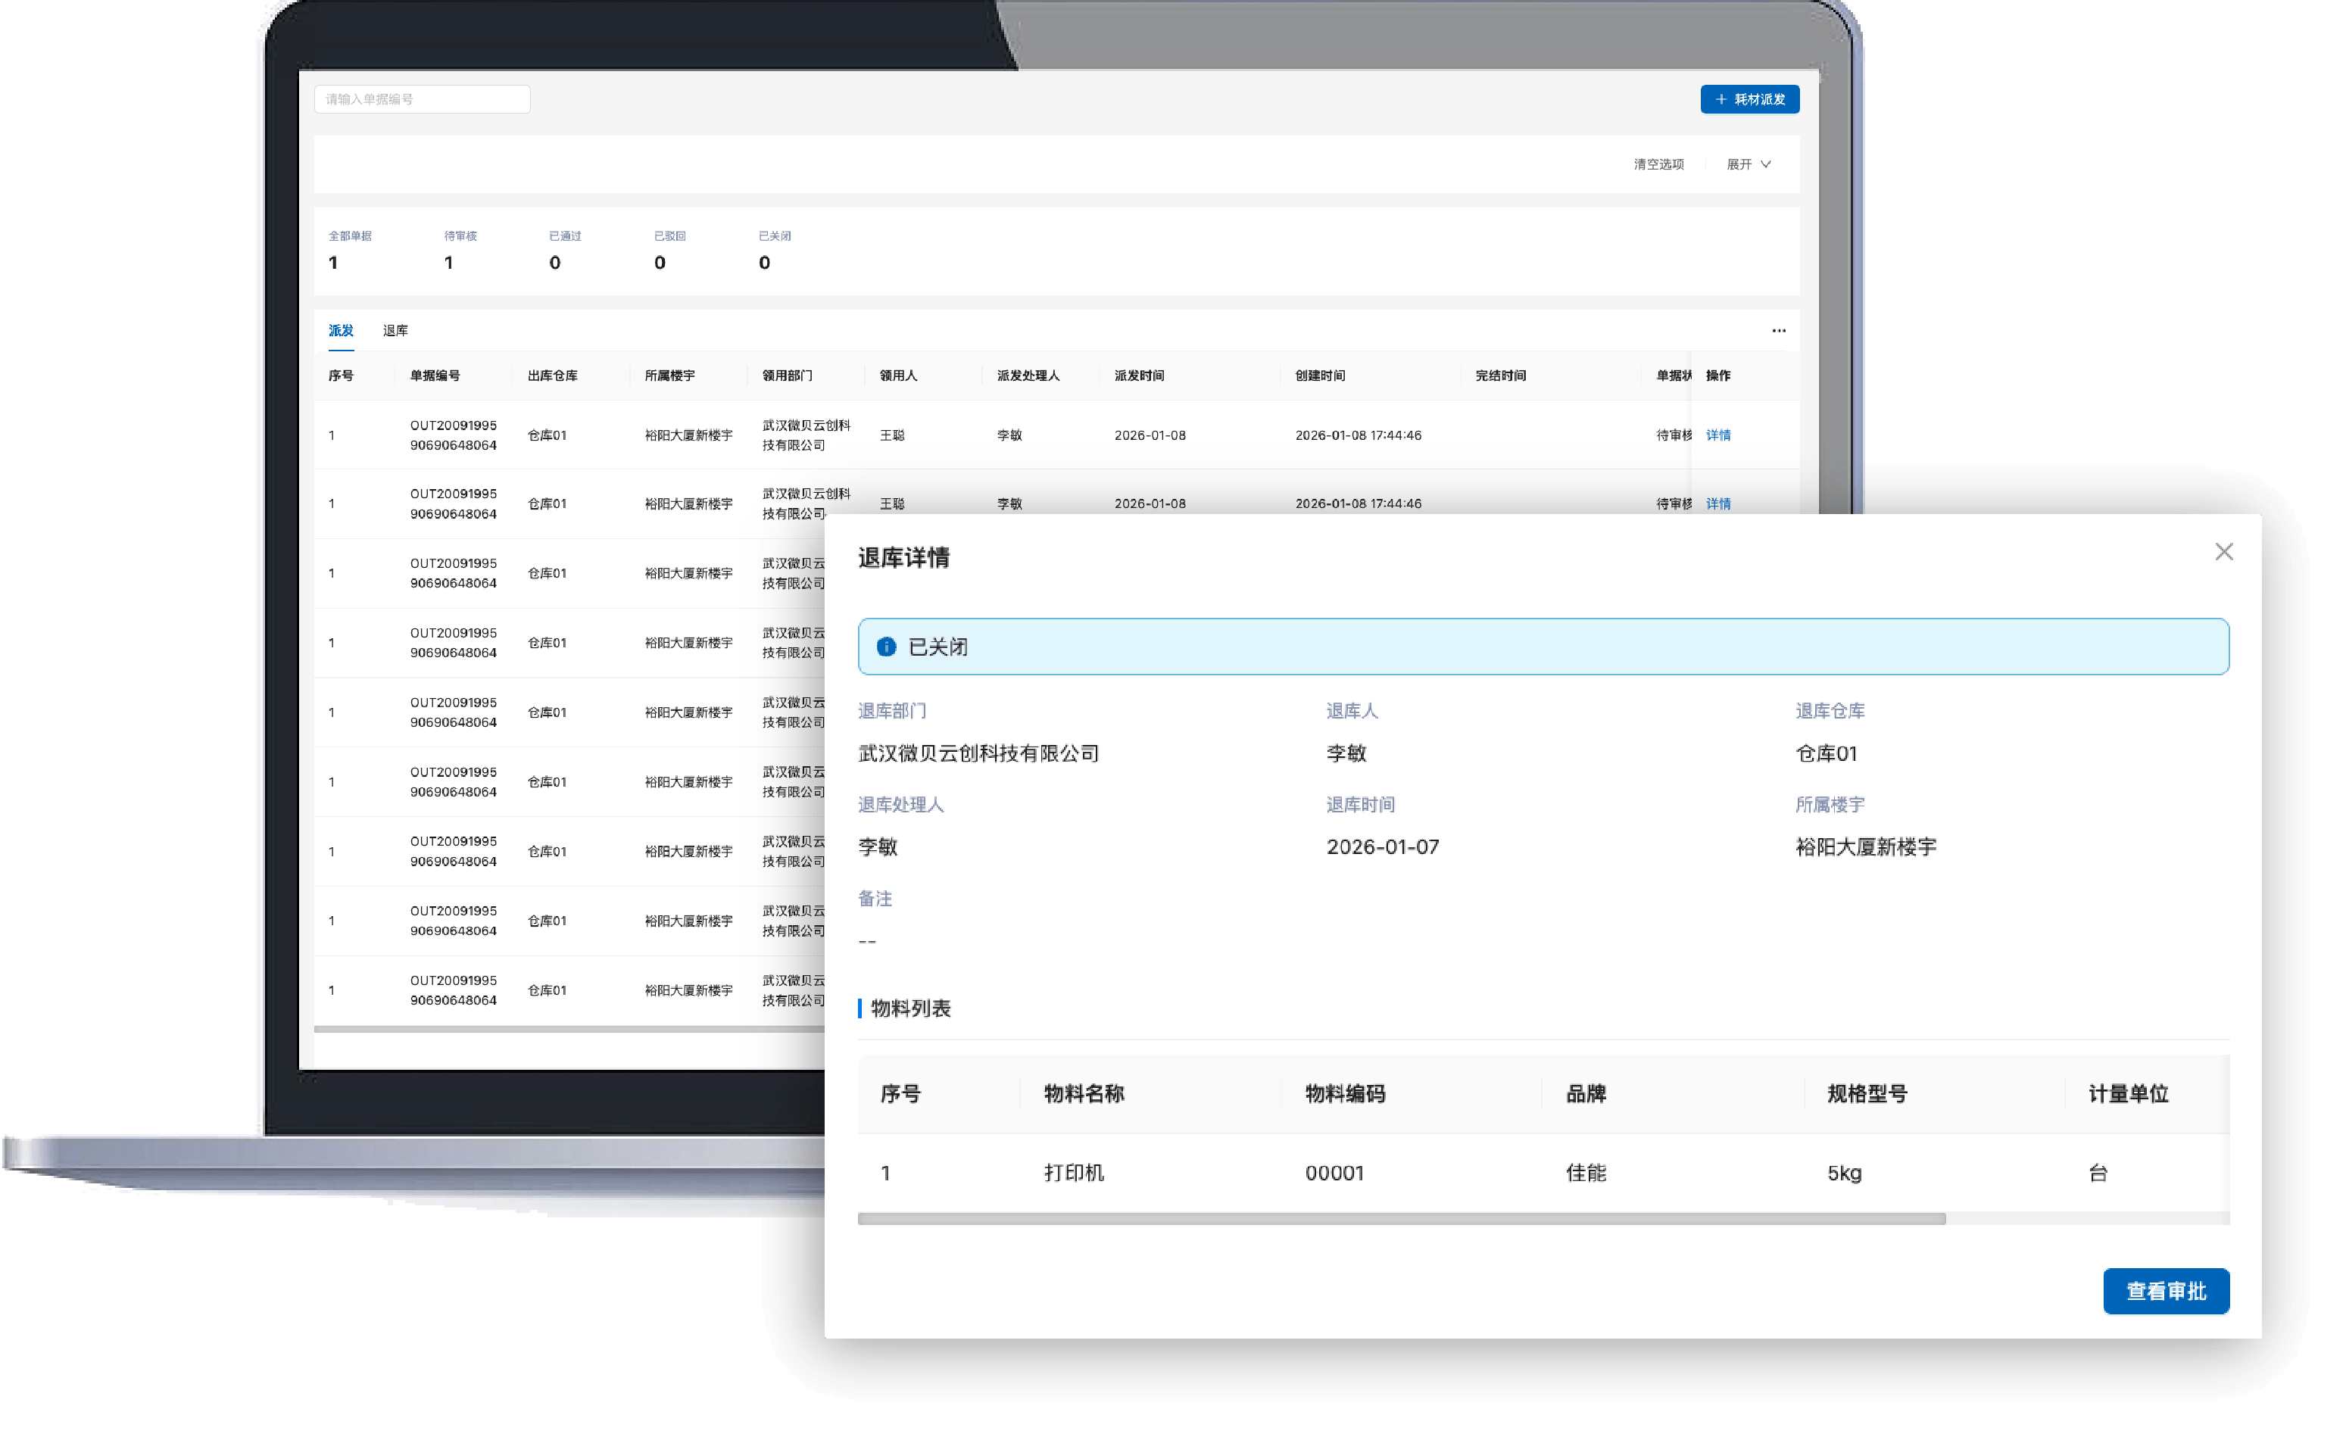
Task: Click the 裕阳大厦新楼宇 value in the dialog
Action: [1866, 847]
